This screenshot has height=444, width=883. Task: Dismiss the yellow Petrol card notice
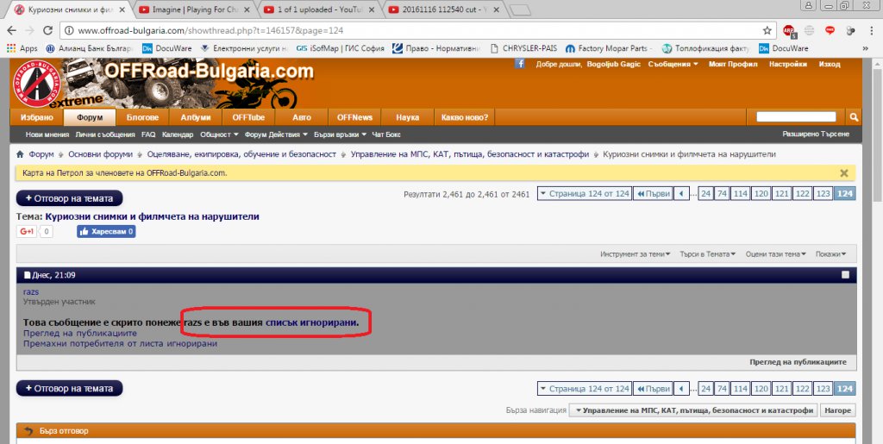[843, 173]
